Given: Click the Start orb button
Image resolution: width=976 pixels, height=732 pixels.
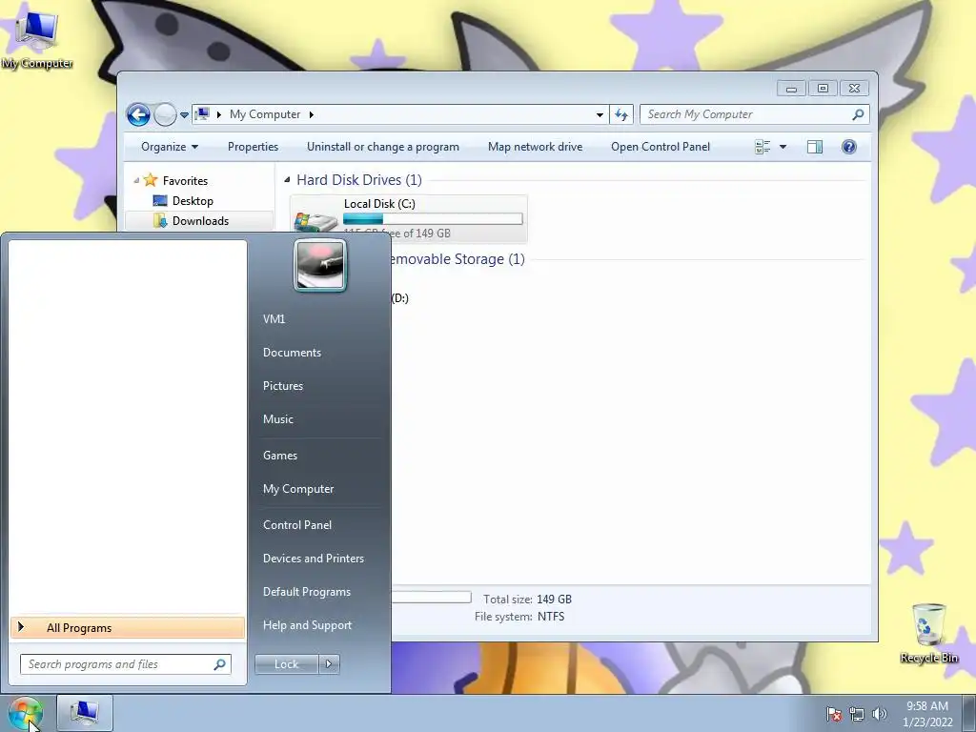Looking at the screenshot, I should click(x=25, y=713).
